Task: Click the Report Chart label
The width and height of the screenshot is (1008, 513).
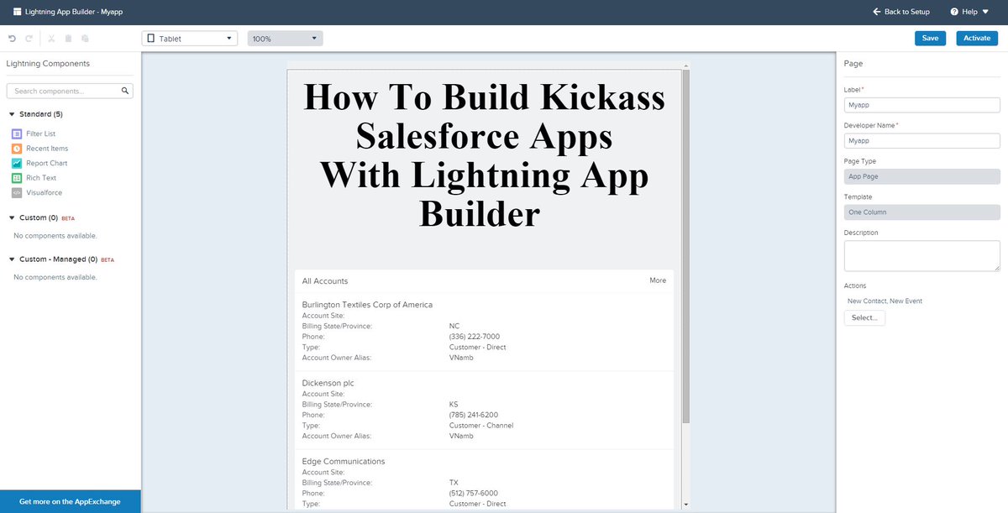Action: [47, 163]
